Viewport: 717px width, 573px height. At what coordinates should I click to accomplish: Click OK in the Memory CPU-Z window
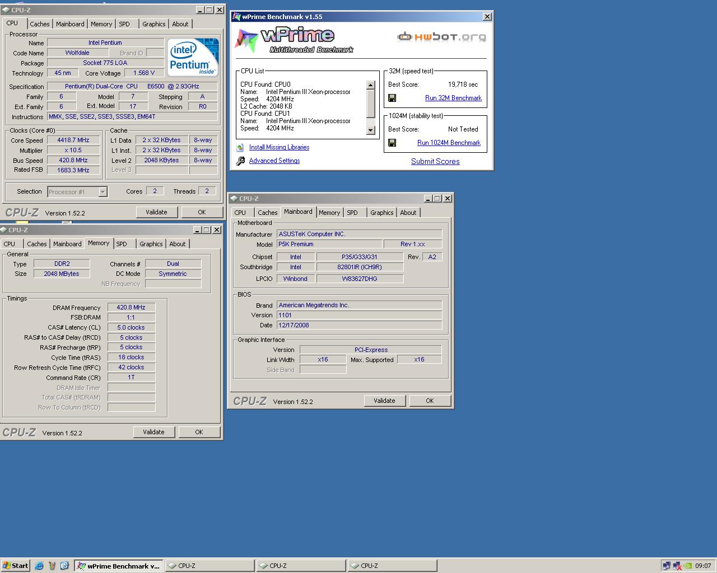tap(199, 432)
